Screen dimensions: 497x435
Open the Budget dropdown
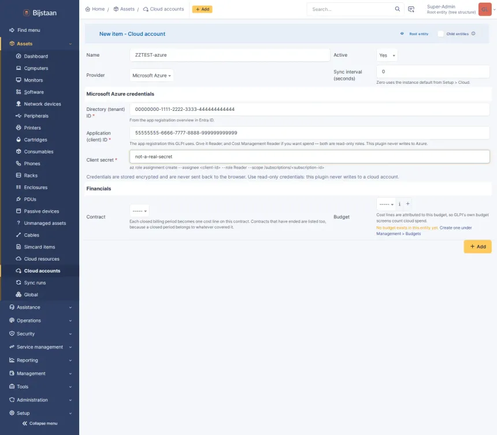(x=386, y=204)
